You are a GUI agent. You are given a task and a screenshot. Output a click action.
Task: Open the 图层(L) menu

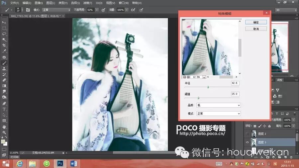click(x=51, y=3)
